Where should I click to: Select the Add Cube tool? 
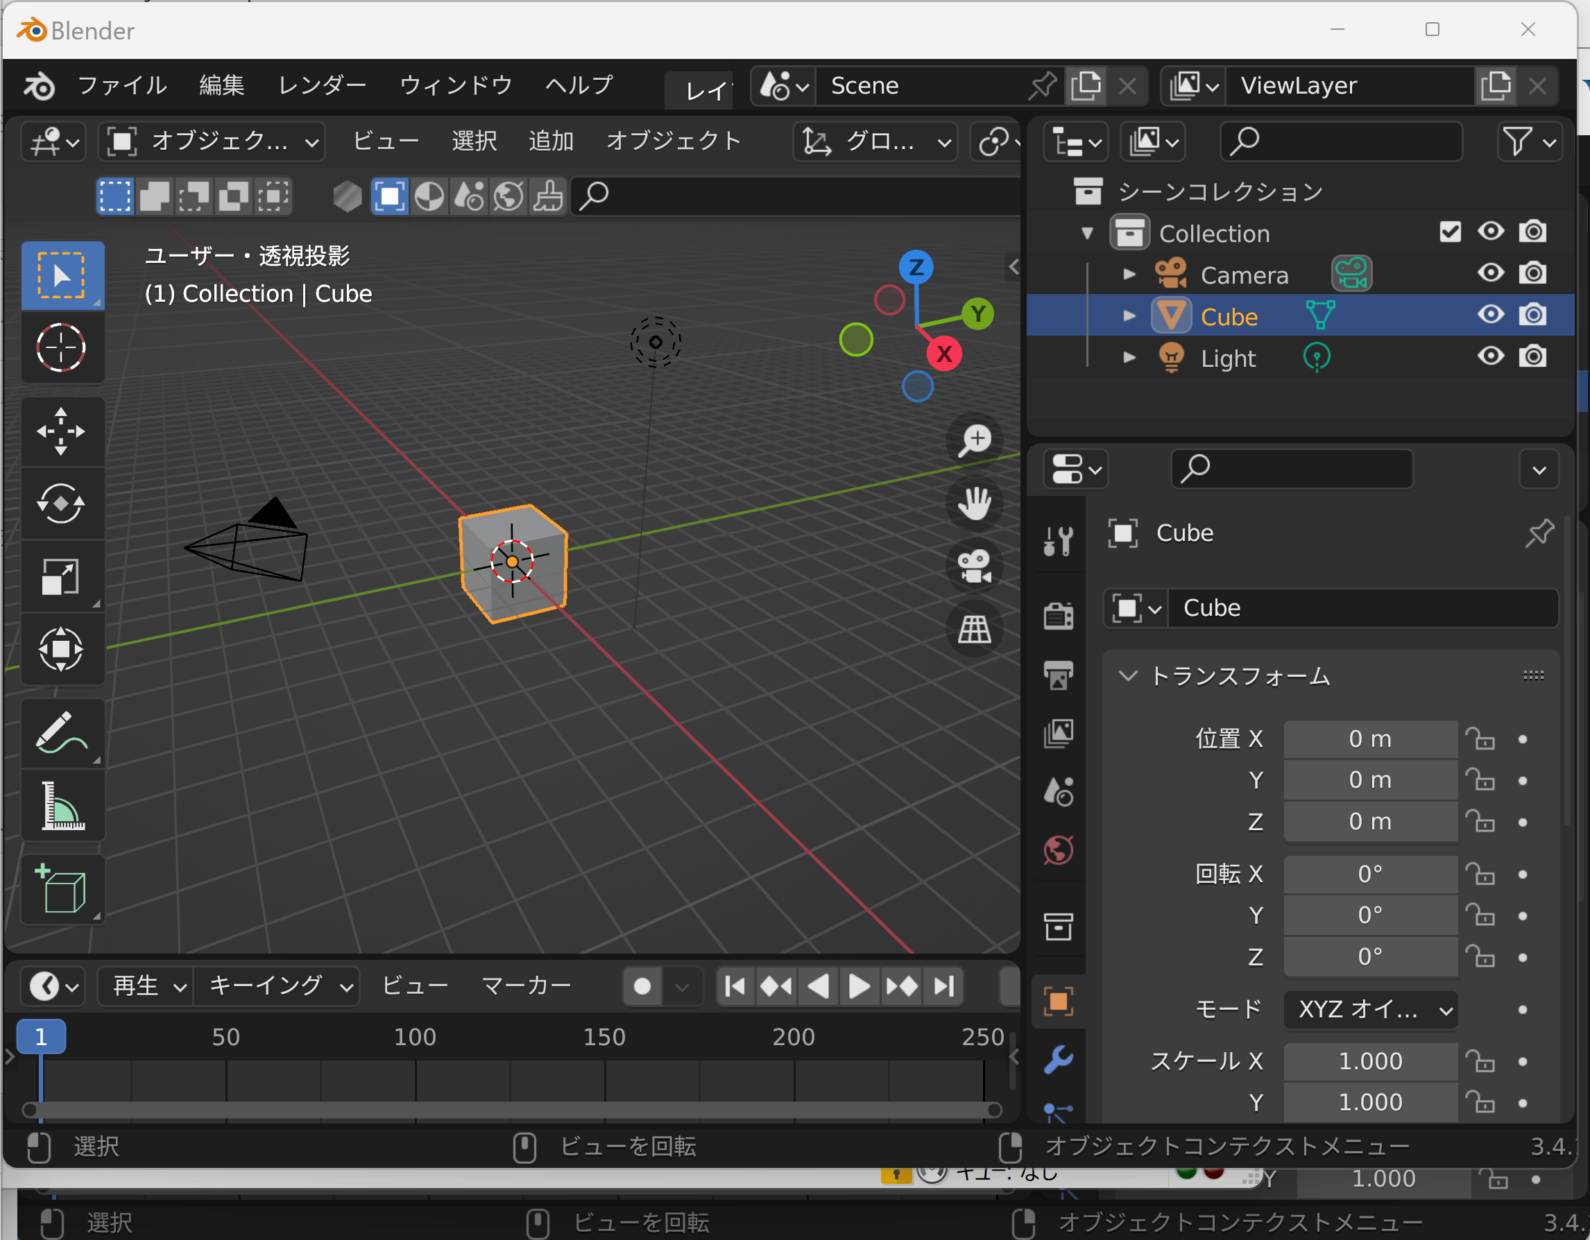[x=61, y=889]
